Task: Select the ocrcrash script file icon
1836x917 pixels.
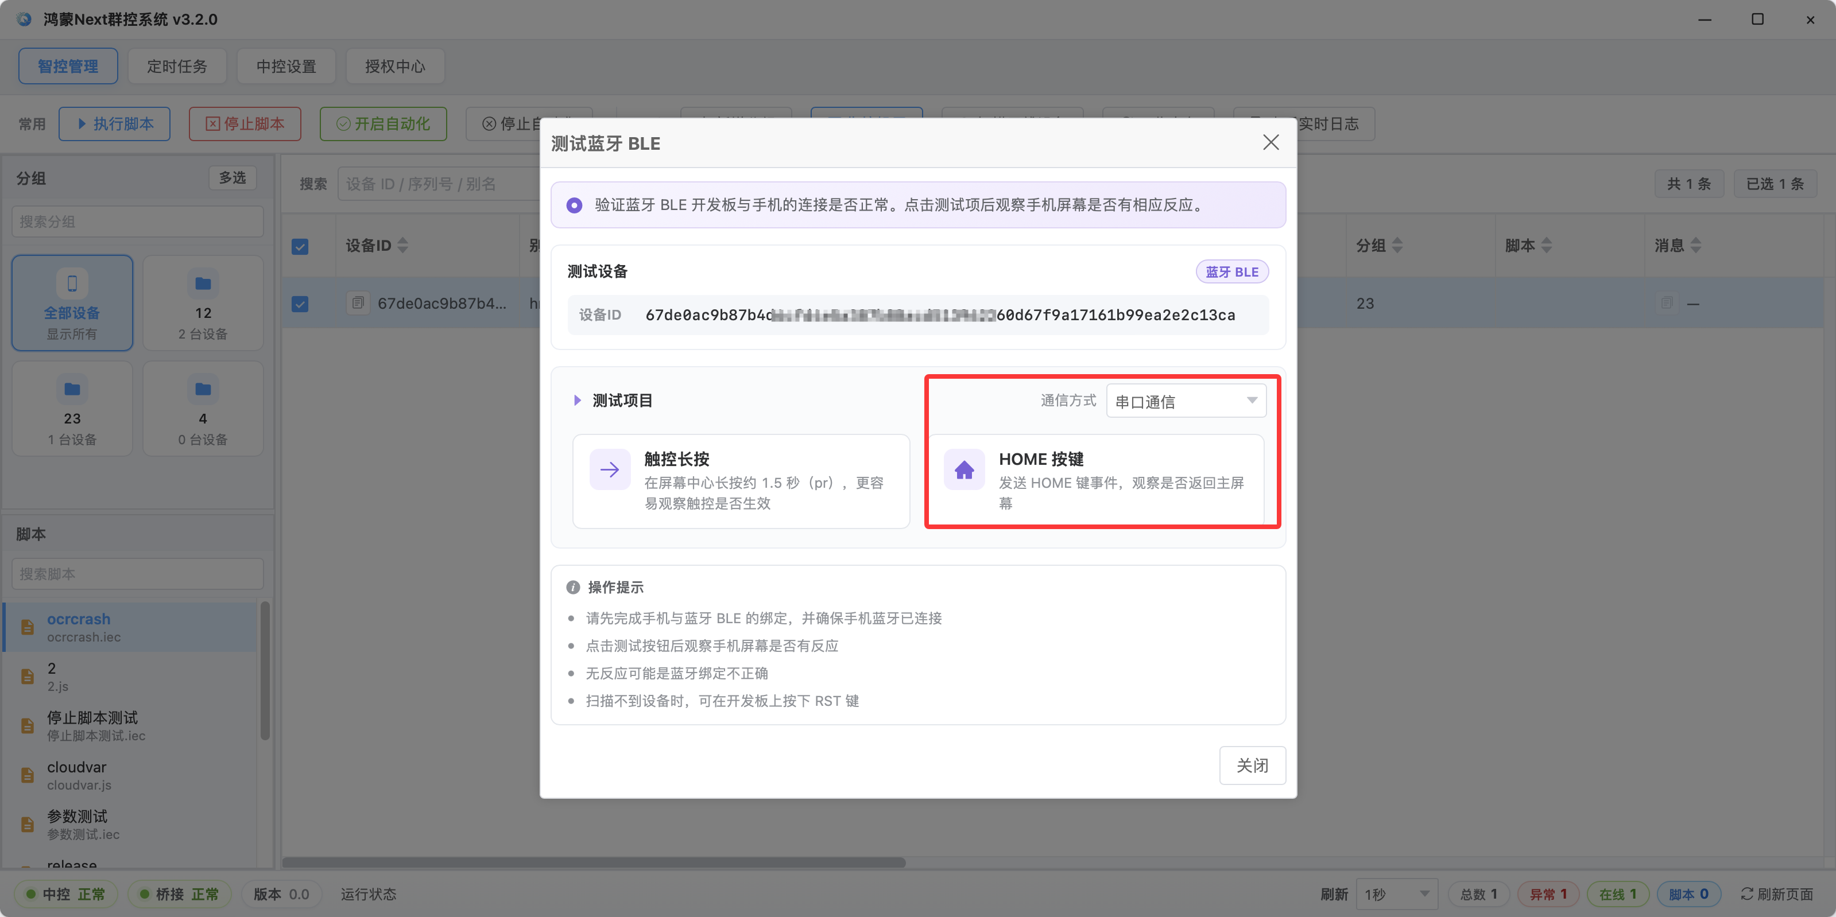Action: pyautogui.click(x=27, y=627)
